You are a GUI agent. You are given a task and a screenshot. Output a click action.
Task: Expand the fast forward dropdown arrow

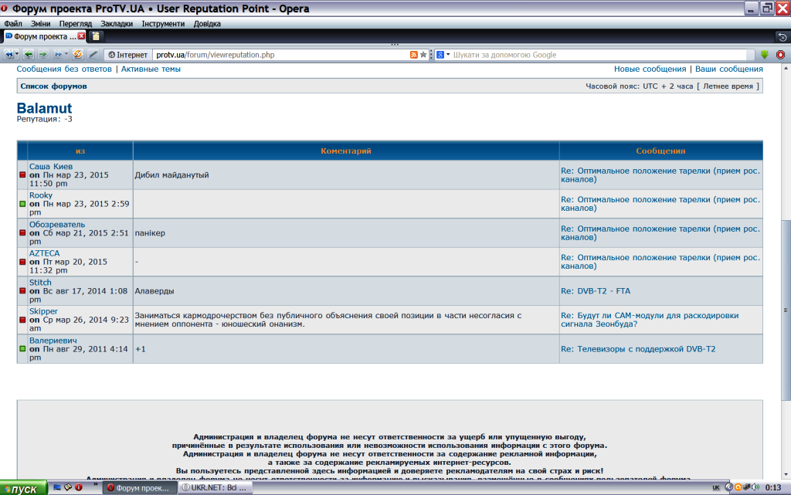tap(66, 55)
